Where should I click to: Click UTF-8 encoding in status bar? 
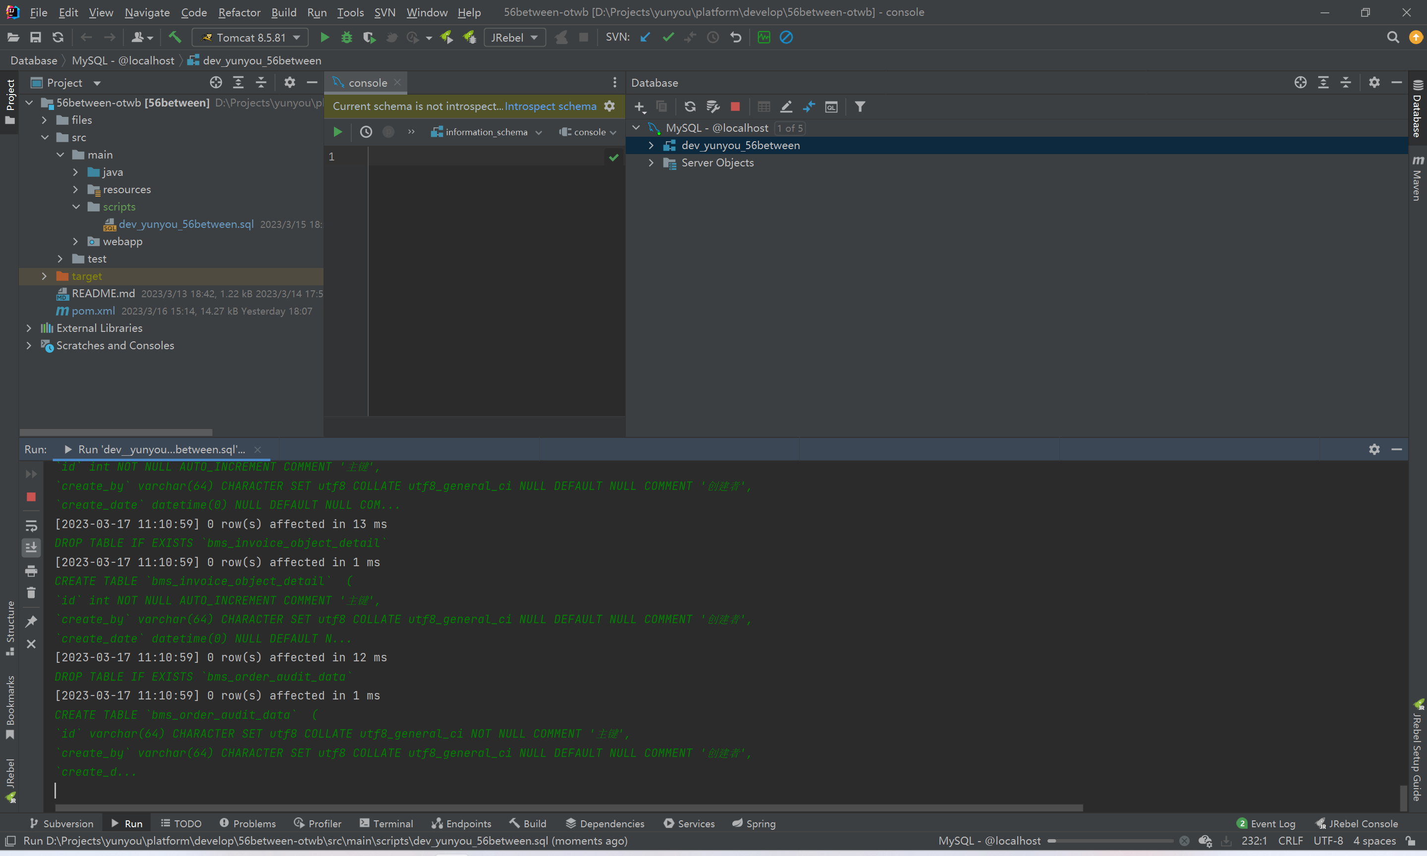click(1328, 841)
